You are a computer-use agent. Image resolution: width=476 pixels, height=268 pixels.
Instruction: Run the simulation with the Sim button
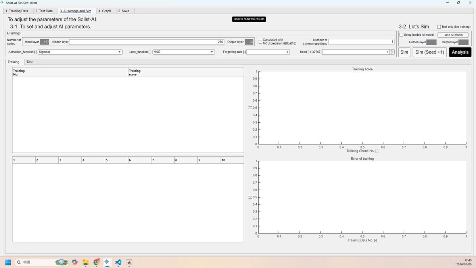pos(404,52)
